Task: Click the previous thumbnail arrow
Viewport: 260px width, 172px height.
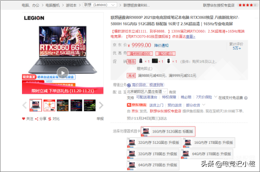Action: click(x=24, y=105)
